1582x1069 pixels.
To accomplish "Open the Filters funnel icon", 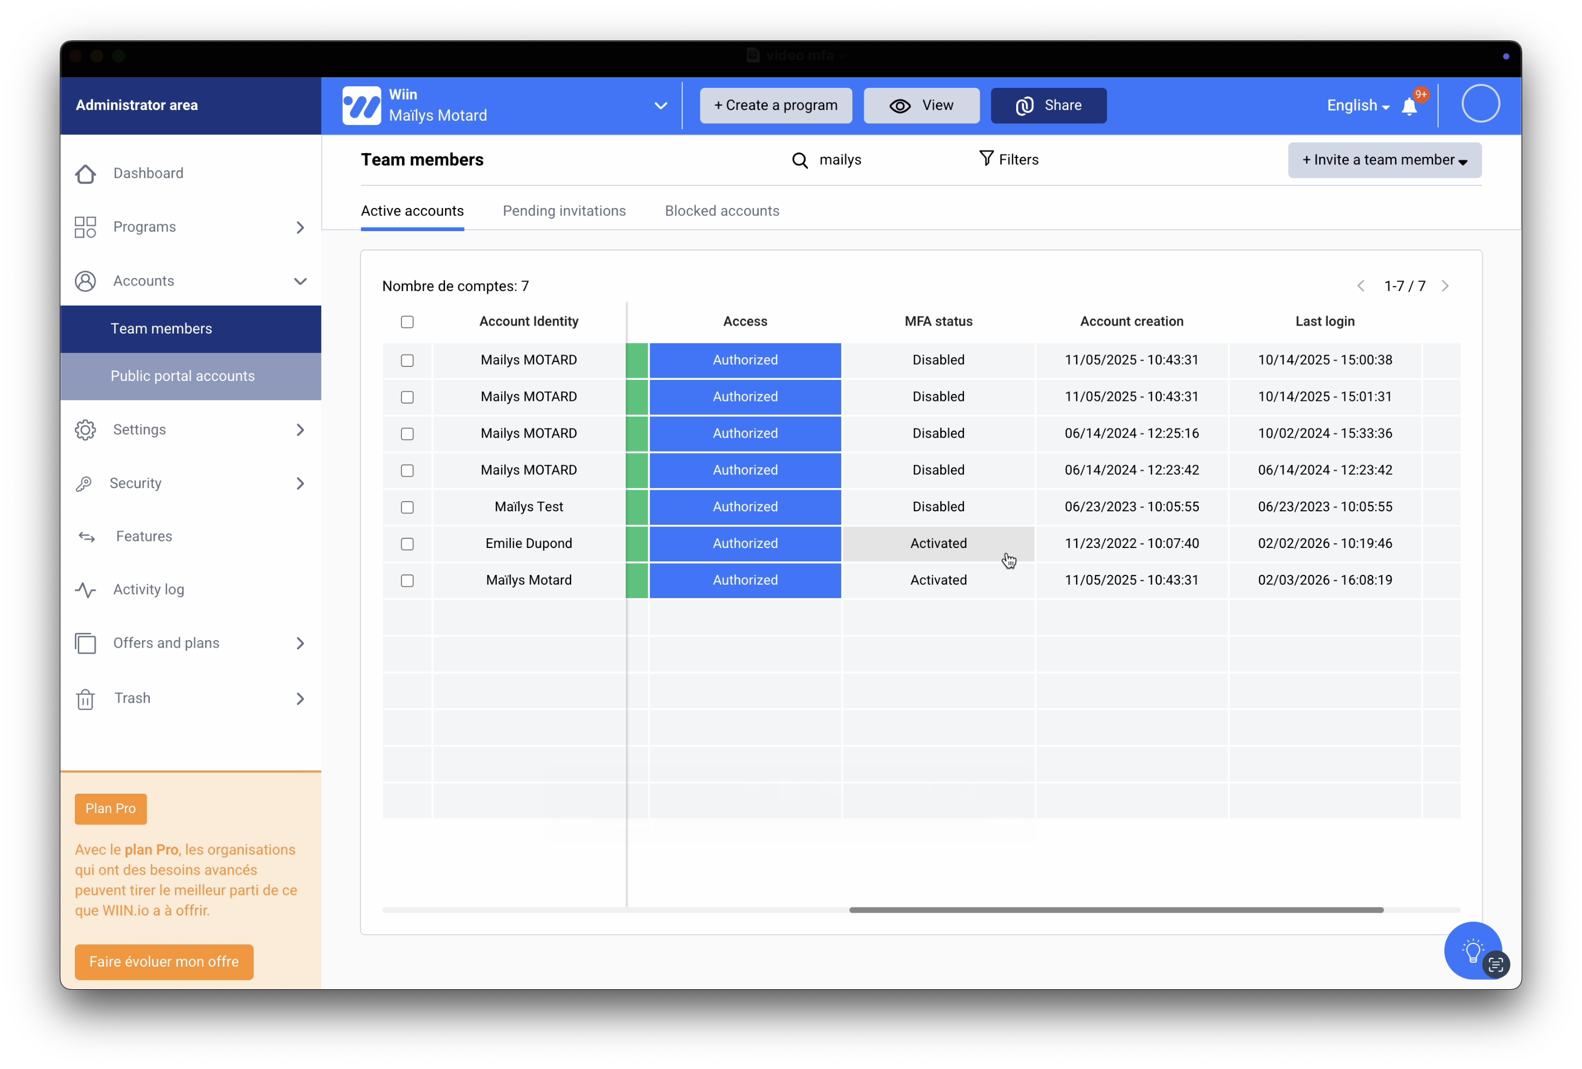I will click(986, 158).
